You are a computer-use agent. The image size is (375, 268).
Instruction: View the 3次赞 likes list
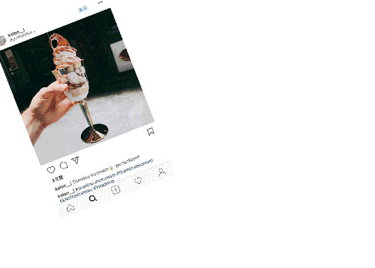57,178
